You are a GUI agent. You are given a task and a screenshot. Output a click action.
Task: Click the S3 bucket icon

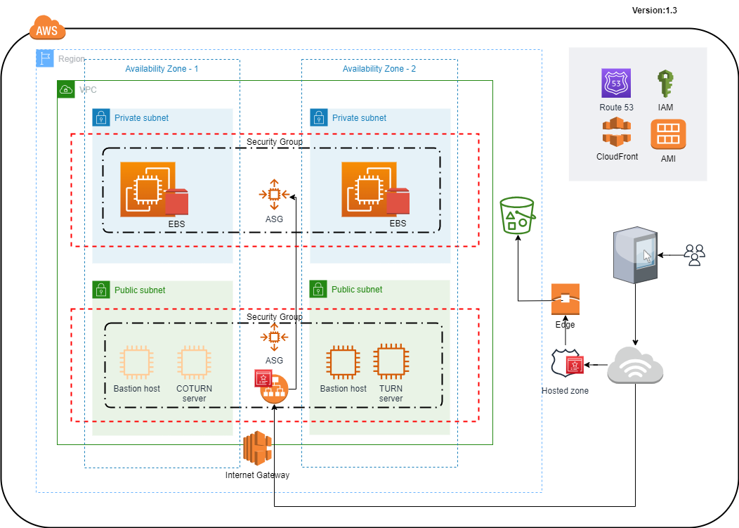pyautogui.click(x=518, y=215)
